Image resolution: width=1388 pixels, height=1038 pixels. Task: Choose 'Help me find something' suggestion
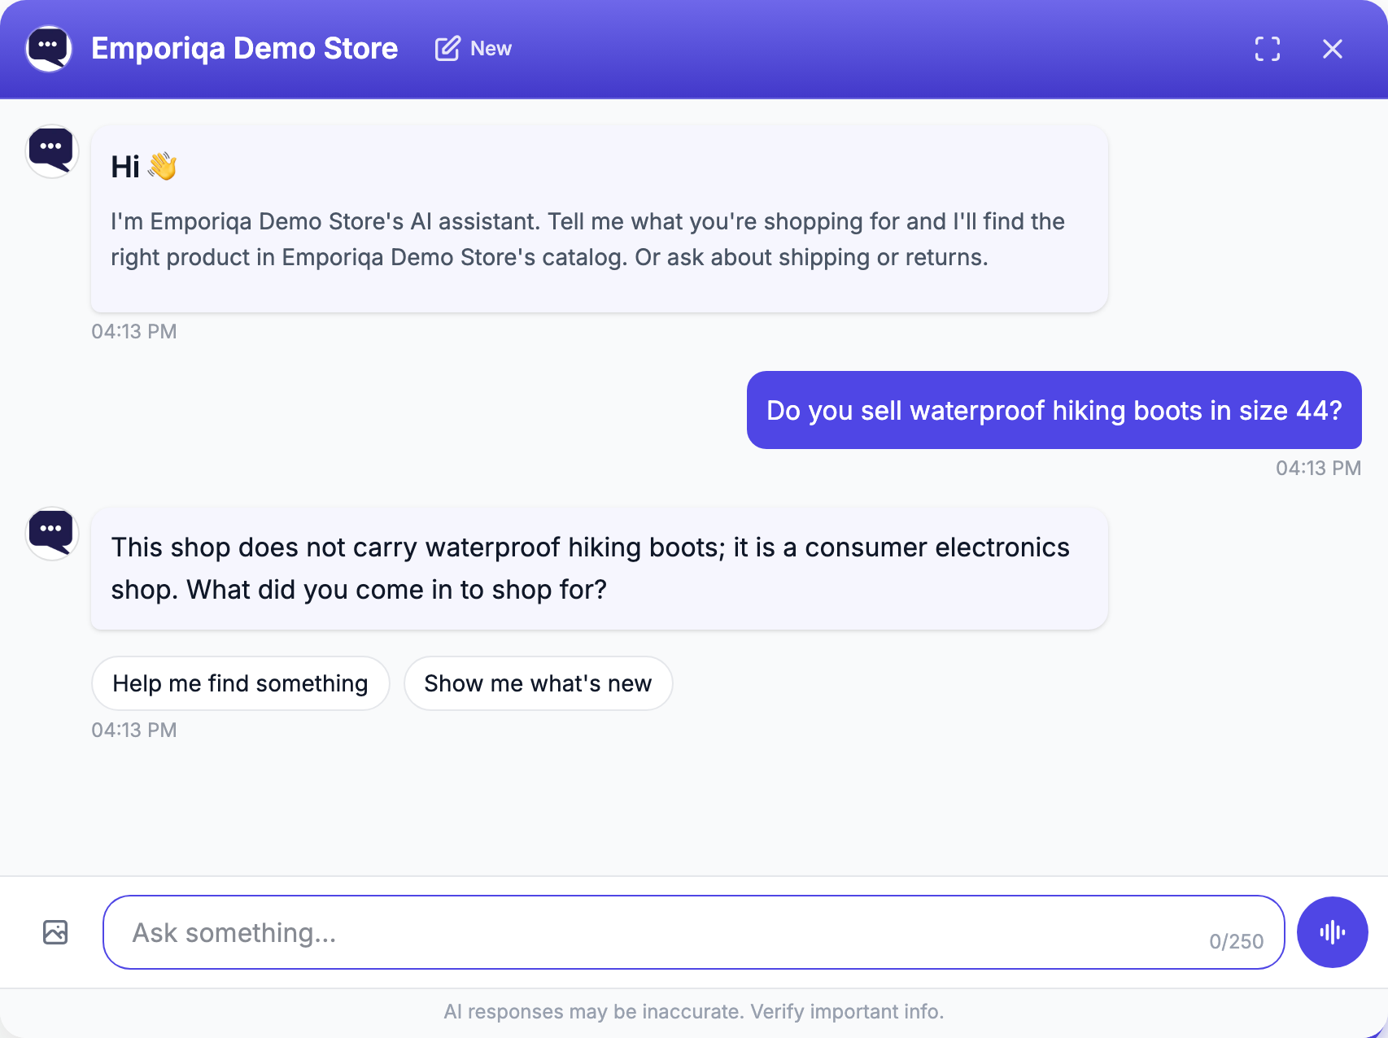click(x=240, y=683)
